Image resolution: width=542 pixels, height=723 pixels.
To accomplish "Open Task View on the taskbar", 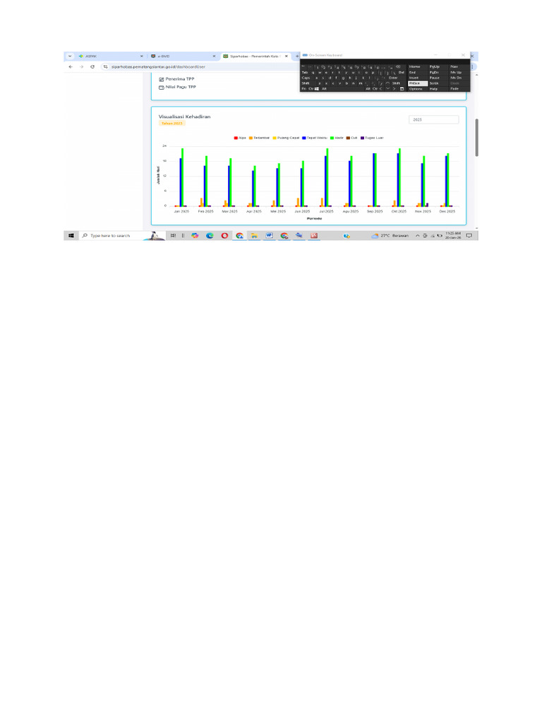I will click(x=174, y=236).
